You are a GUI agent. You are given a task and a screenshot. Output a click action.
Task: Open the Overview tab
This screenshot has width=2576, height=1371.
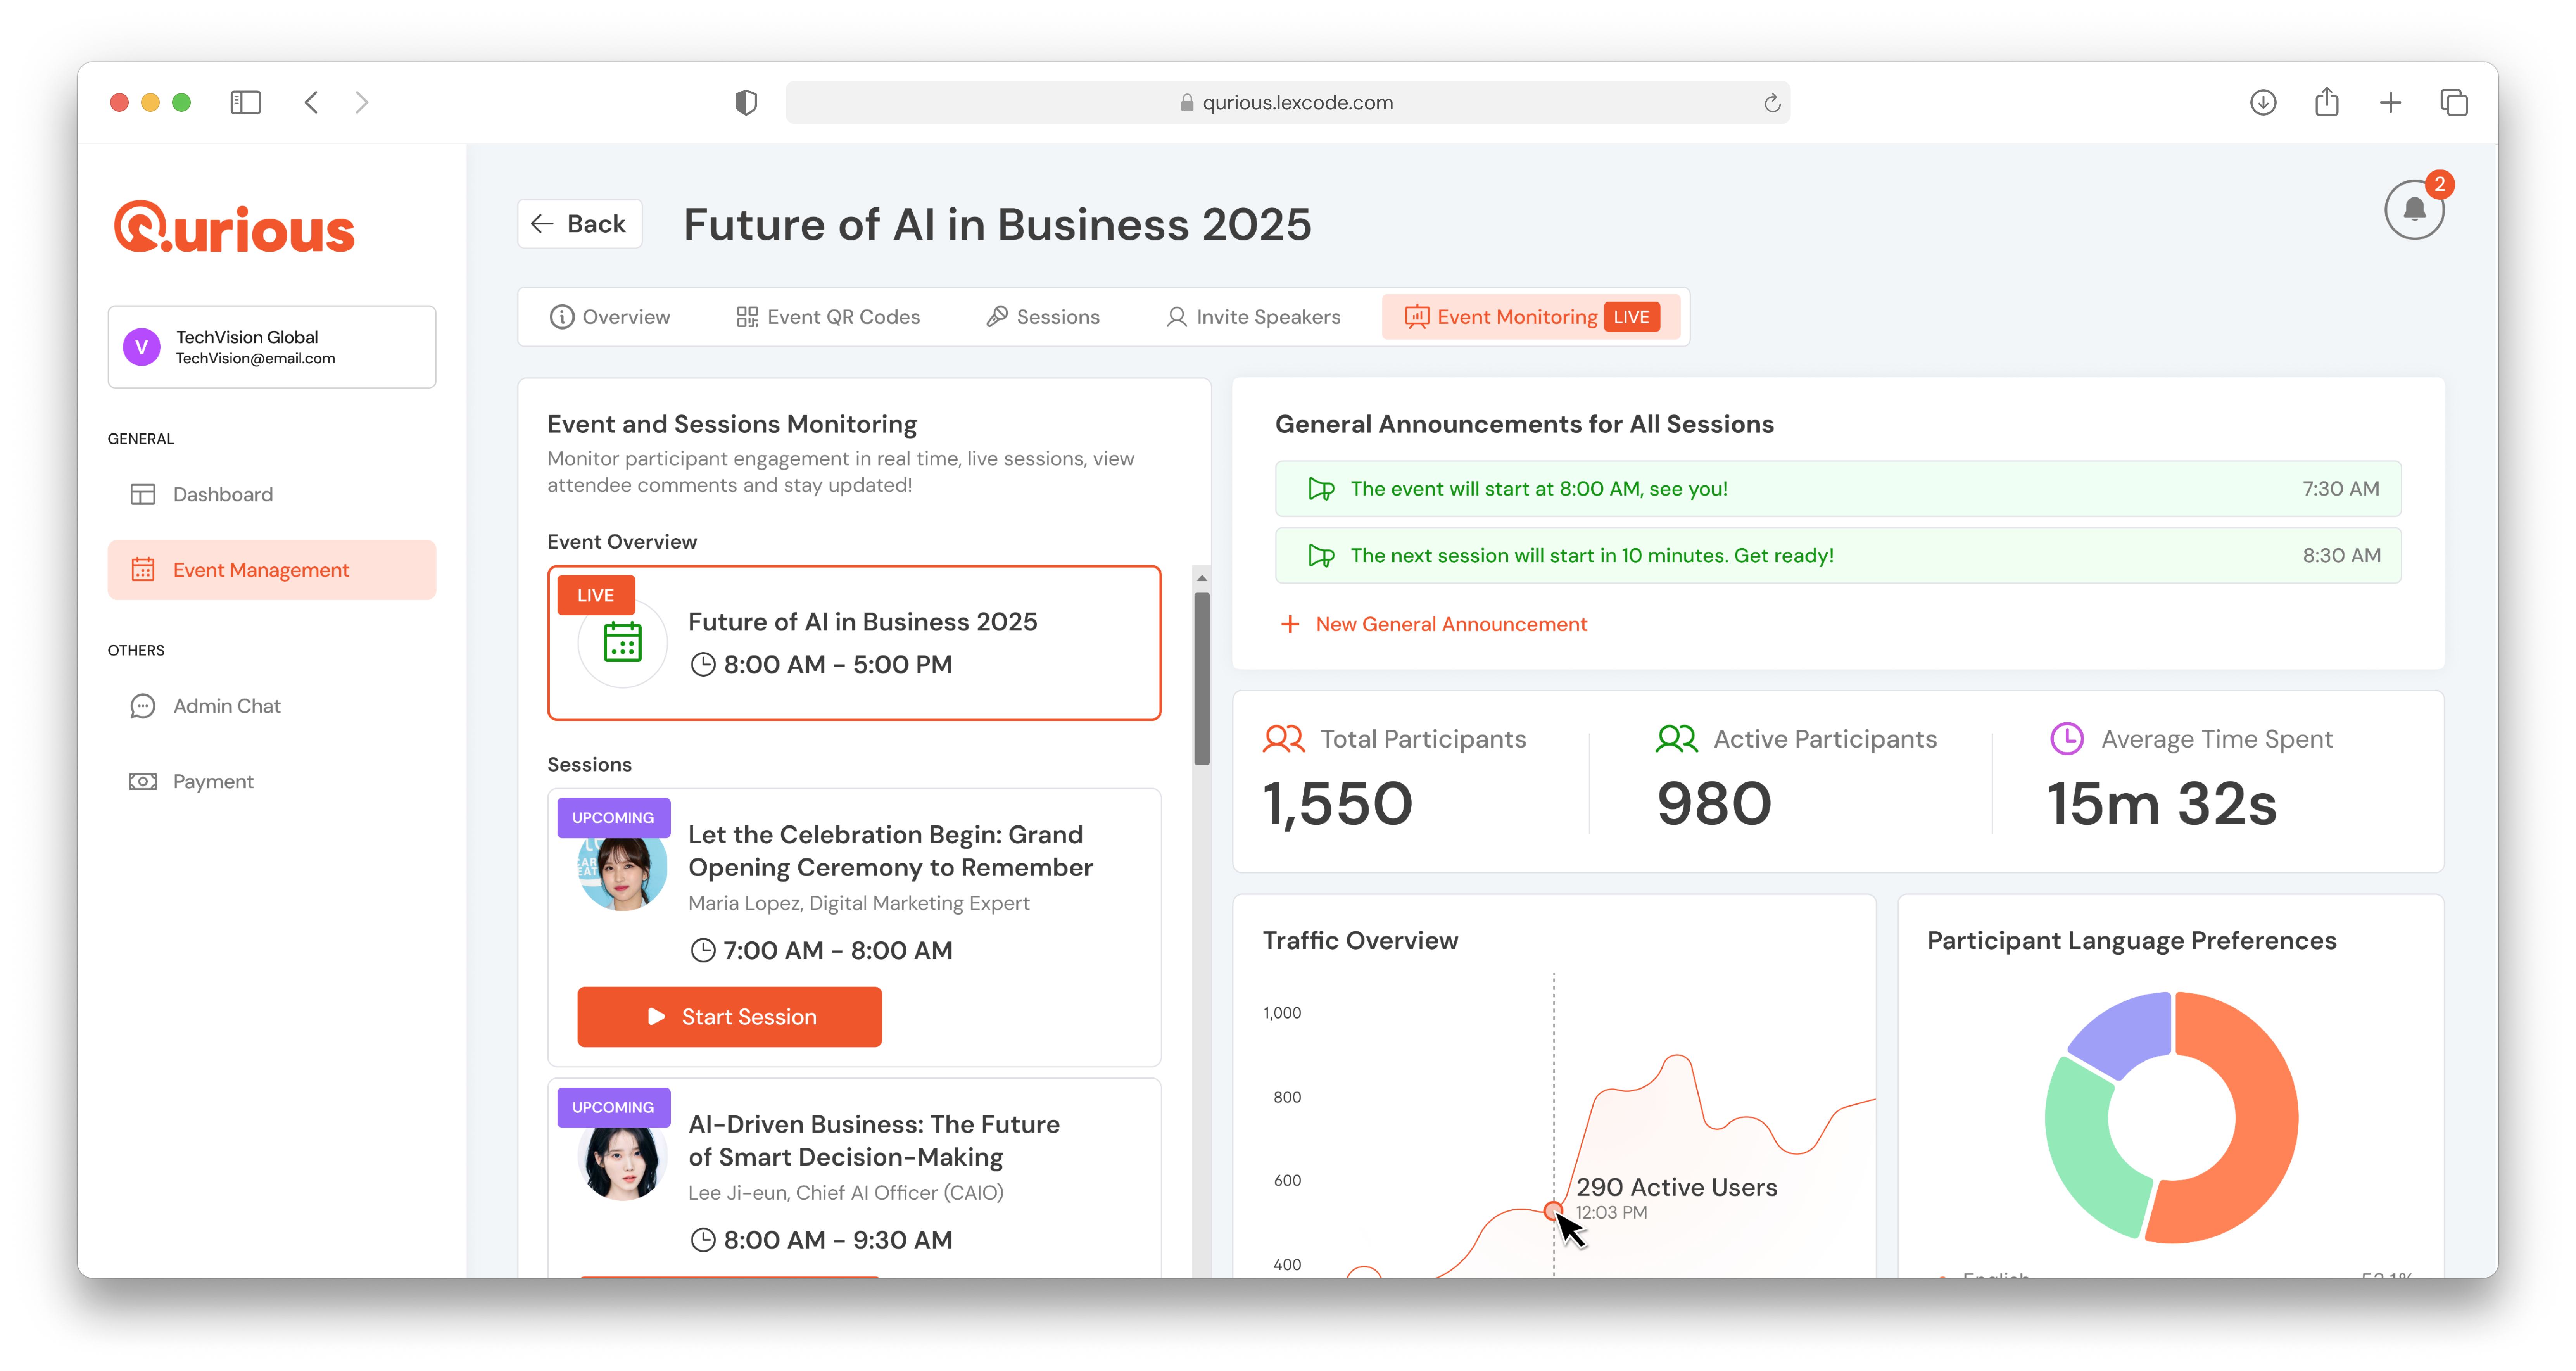610,317
